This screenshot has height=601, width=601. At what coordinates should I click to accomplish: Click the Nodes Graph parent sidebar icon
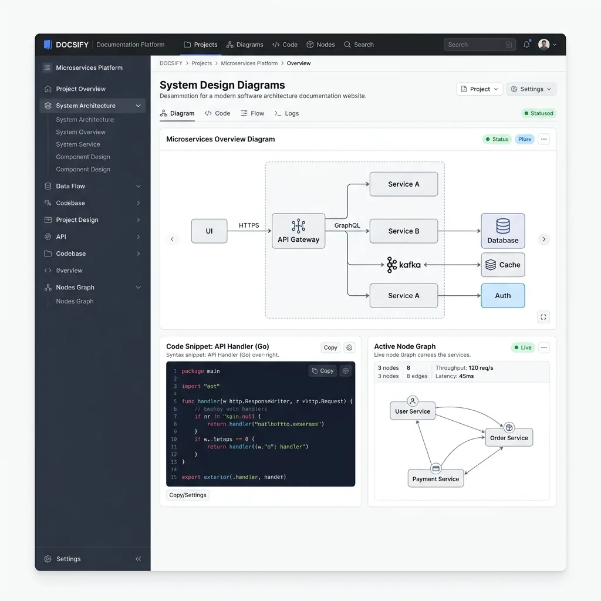point(48,288)
